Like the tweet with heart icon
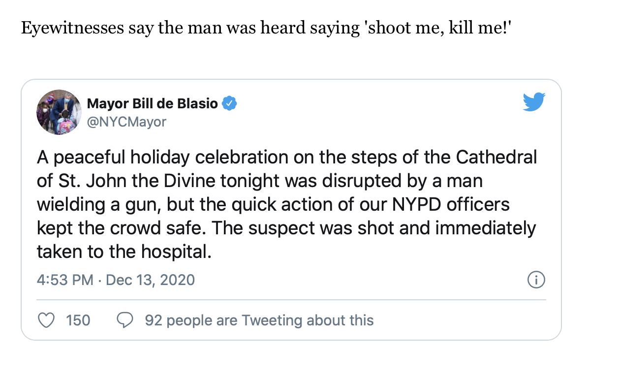620x382 pixels. click(46, 320)
